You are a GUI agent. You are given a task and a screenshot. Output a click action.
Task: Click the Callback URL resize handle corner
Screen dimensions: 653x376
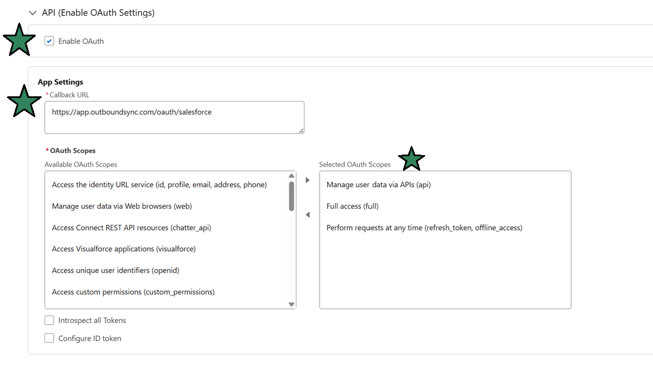(x=301, y=130)
